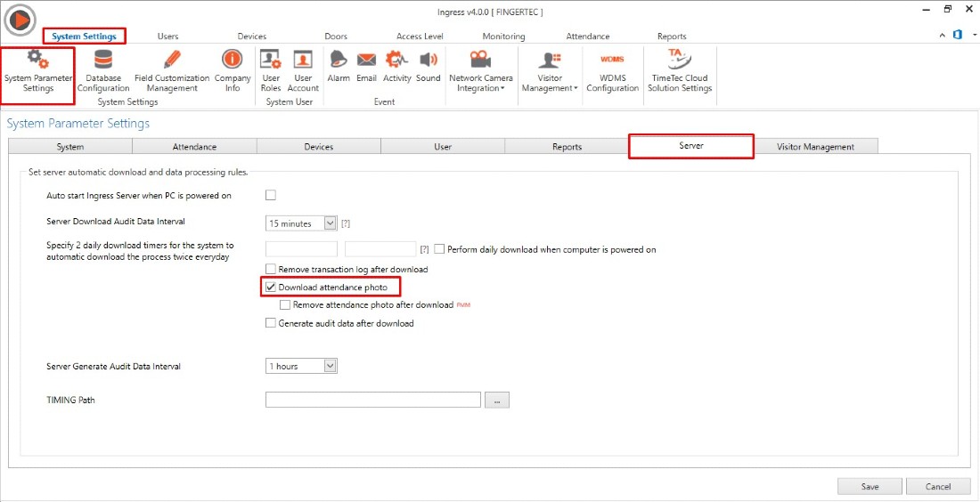
Task: Open the Reports parameter tab
Action: pyautogui.click(x=567, y=147)
